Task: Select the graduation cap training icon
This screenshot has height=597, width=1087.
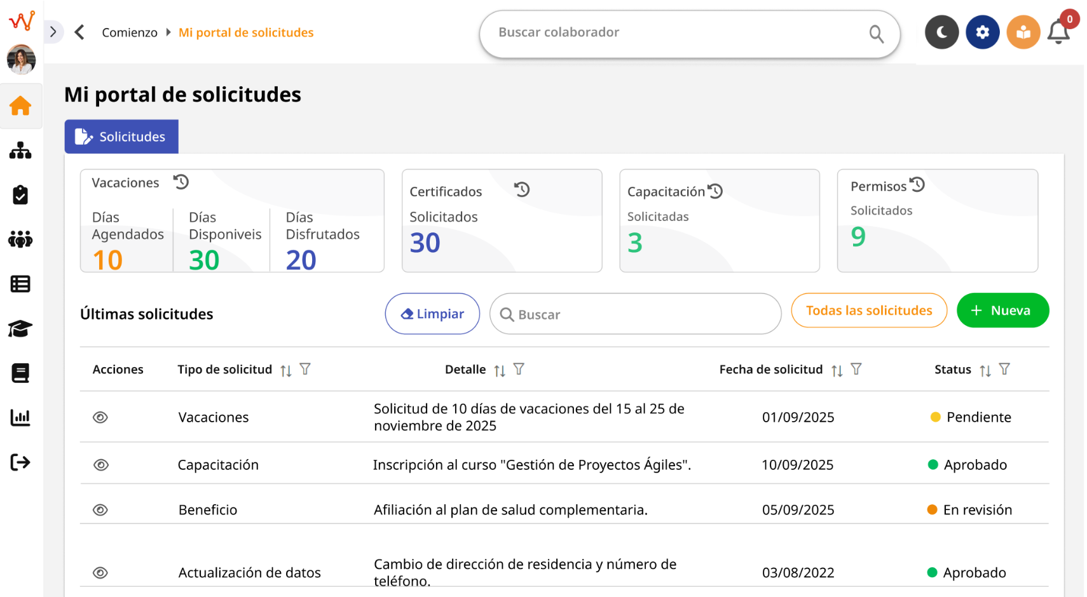Action: [x=20, y=328]
